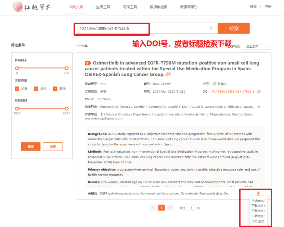Click the 影响因子 slider maximum handle at 400
The height and width of the screenshot is (227, 284).
point(66,68)
